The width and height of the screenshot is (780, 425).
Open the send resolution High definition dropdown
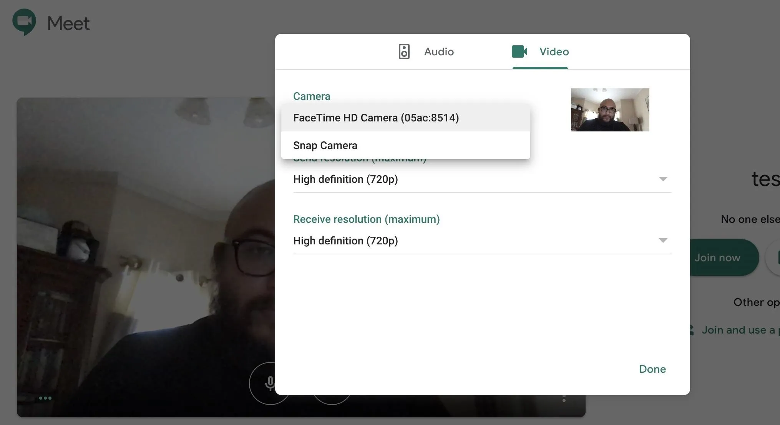[x=482, y=179]
